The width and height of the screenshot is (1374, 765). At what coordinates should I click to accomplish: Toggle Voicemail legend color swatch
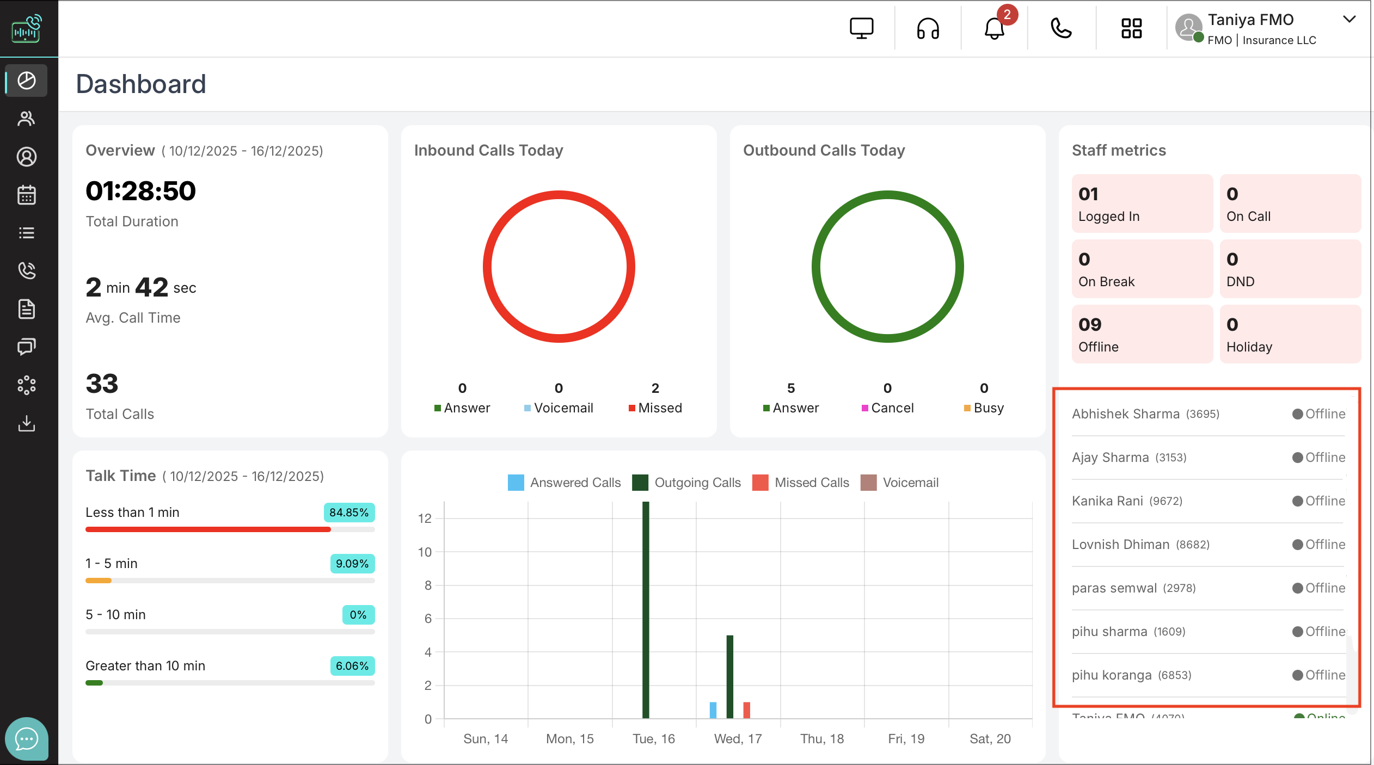868,483
